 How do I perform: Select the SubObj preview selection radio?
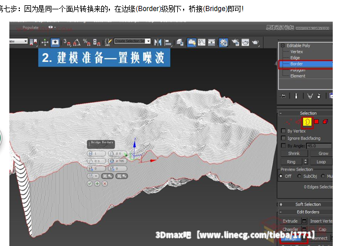pyautogui.click(x=299, y=176)
